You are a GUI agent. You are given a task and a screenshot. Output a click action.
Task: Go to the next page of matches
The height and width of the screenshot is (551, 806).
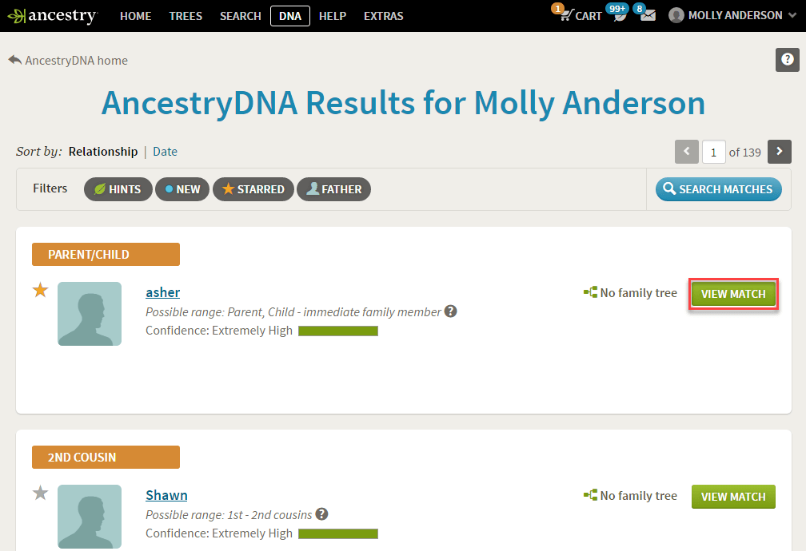[x=779, y=151]
